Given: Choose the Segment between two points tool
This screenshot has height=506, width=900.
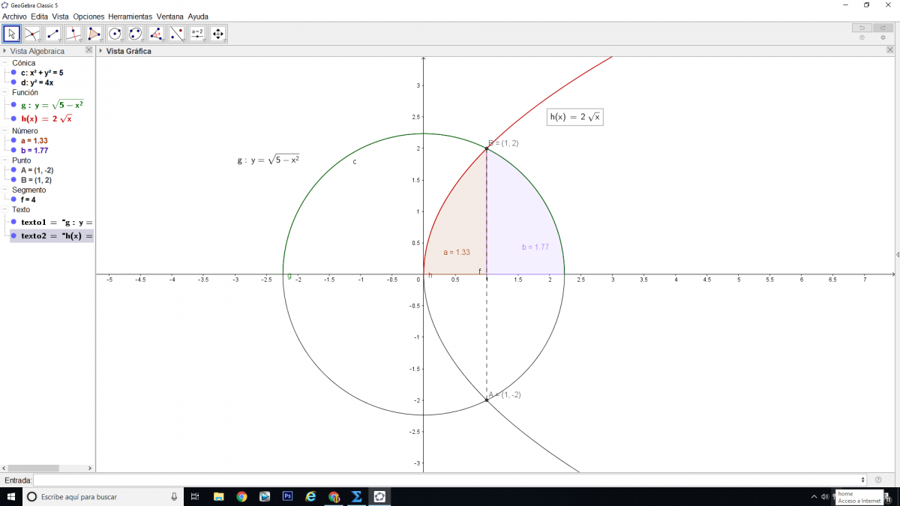Looking at the screenshot, I should tap(52, 34).
